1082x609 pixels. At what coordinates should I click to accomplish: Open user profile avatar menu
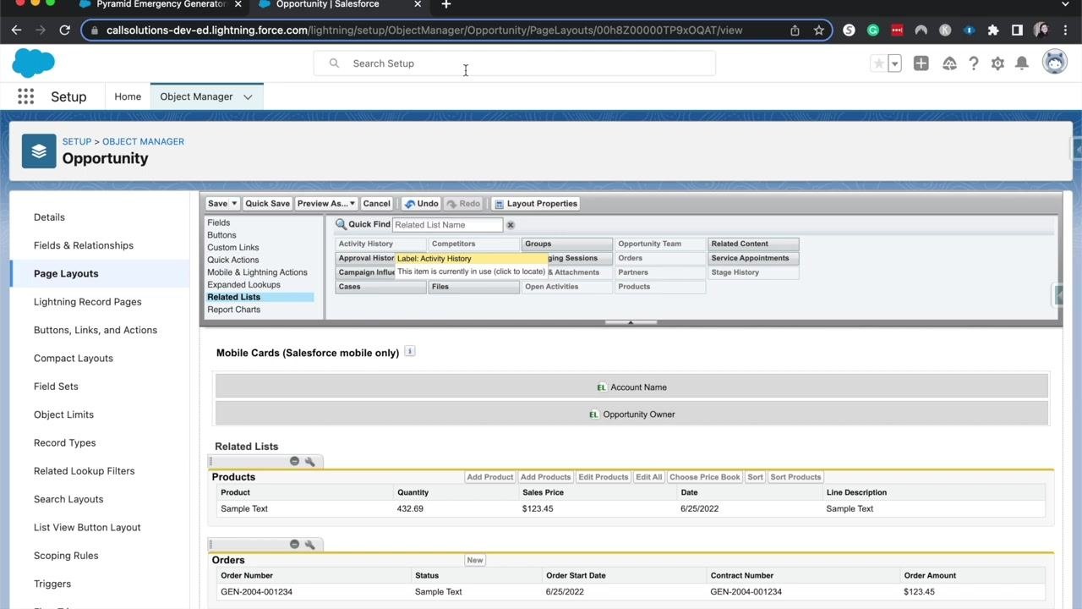click(x=1054, y=63)
